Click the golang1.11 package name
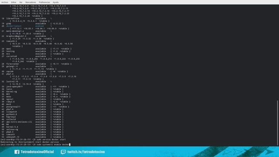 pos(12,66)
